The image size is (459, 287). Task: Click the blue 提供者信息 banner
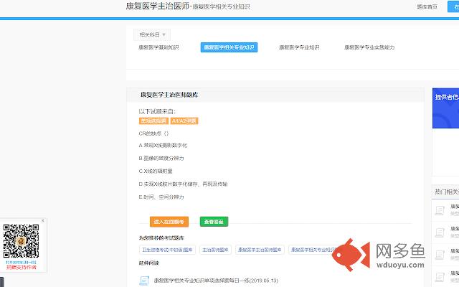click(x=445, y=108)
